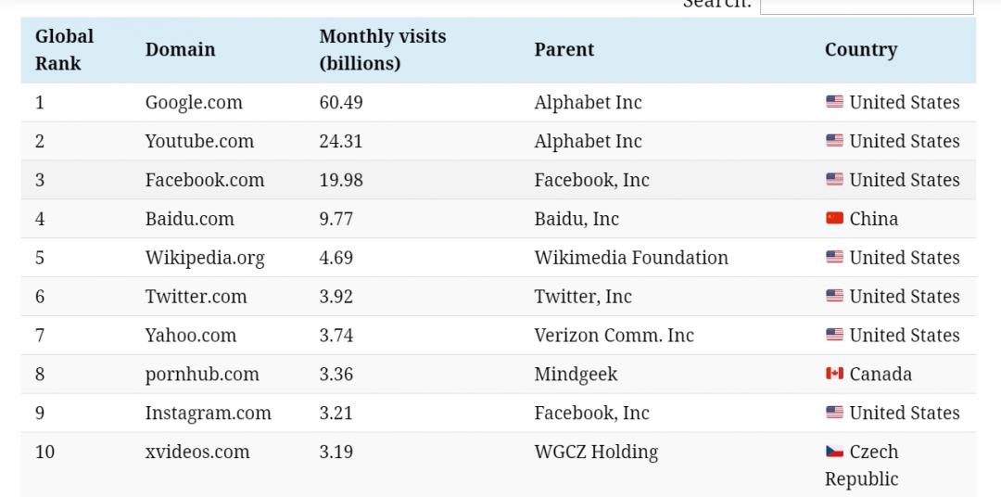The width and height of the screenshot is (1001, 497).
Task: Click the Country column header
Action: point(860,50)
